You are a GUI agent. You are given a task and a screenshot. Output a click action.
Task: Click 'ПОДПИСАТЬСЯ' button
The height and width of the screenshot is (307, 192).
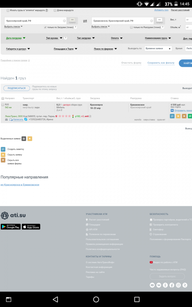17,88
